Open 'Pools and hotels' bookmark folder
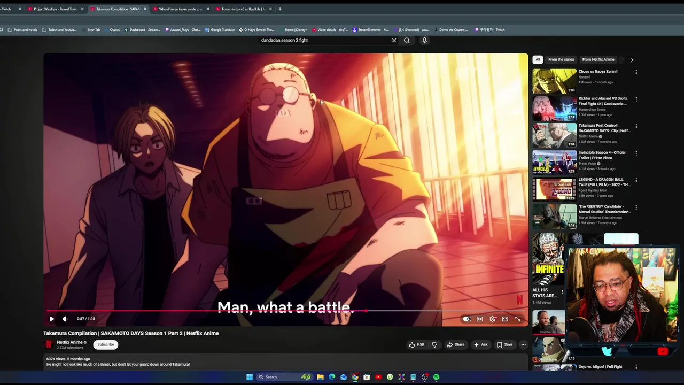The height and width of the screenshot is (385, 684). pyautogui.click(x=22, y=30)
